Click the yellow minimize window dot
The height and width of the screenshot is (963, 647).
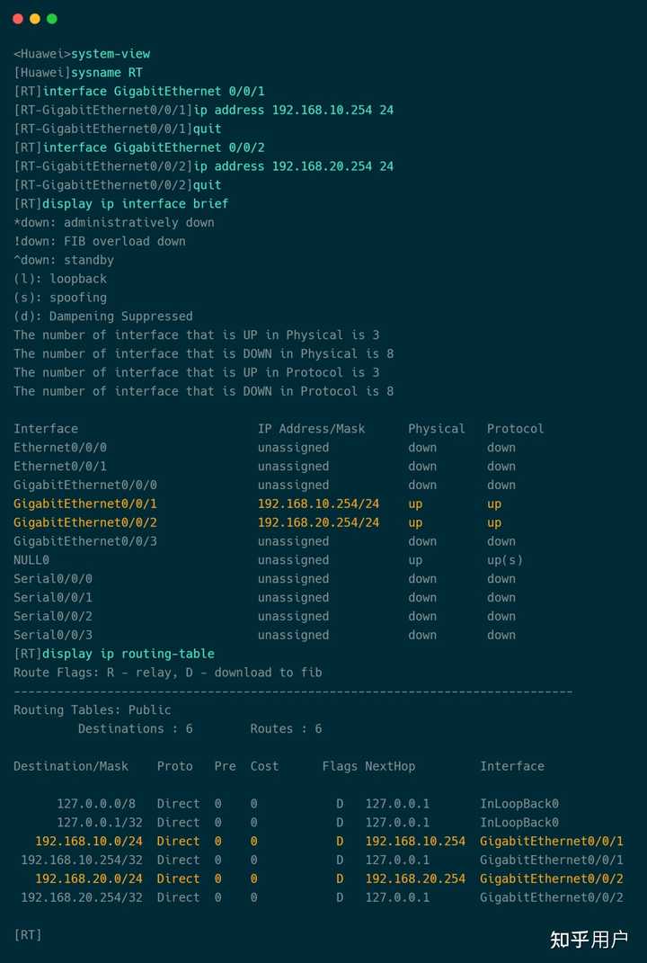tap(35, 19)
